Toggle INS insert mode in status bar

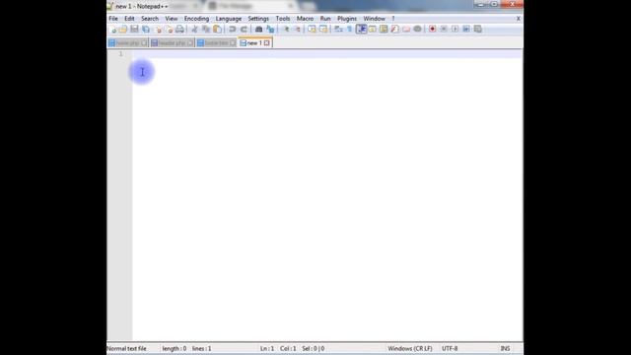(505, 348)
